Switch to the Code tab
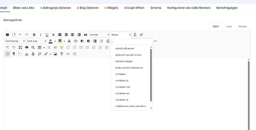 click(x=228, y=27)
